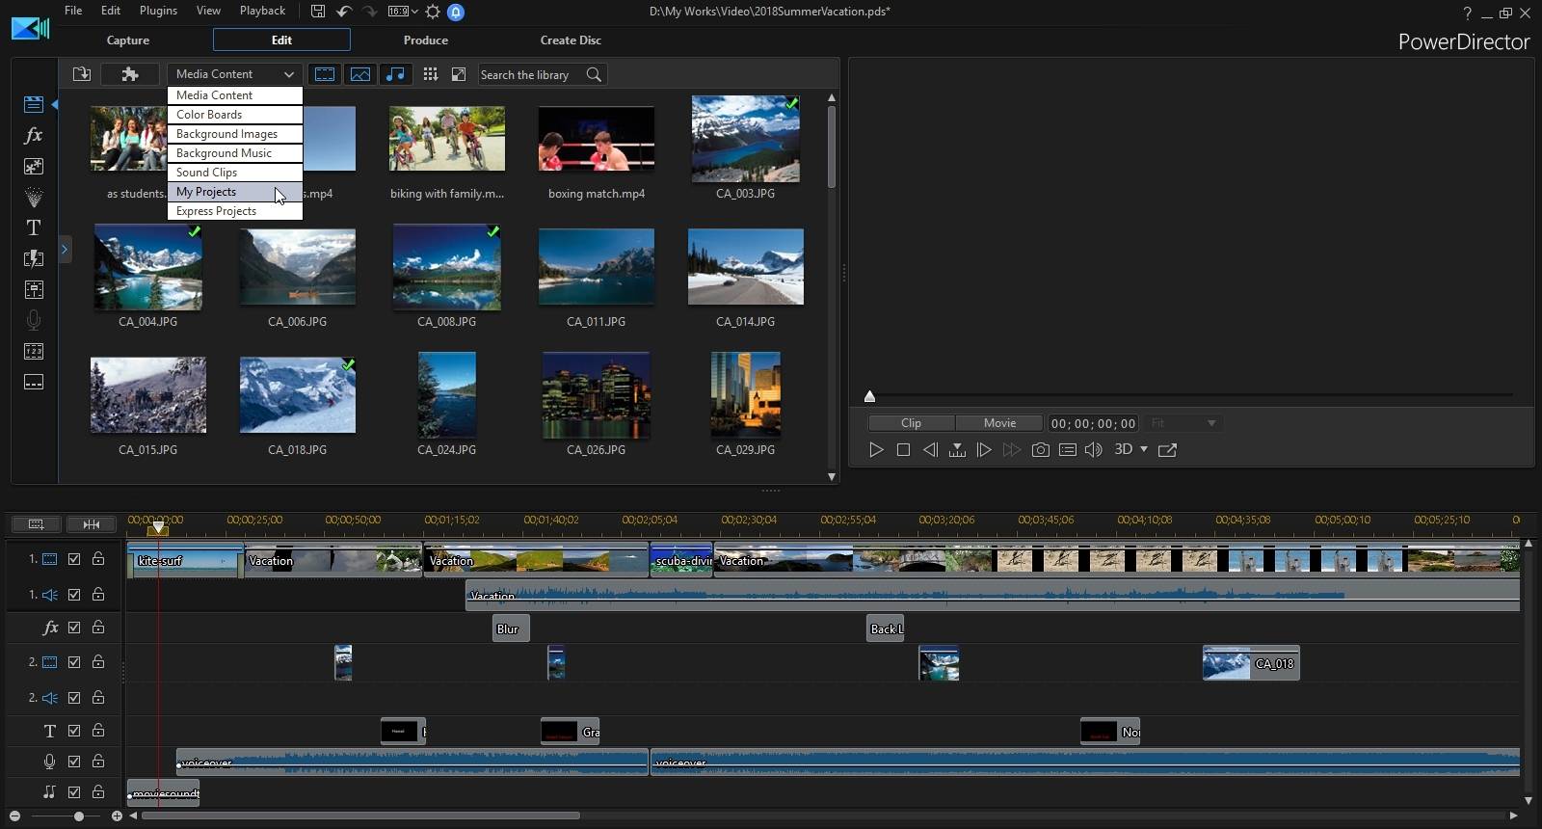Disable video track 1 checkbox
The width and height of the screenshot is (1542, 829).
pyautogui.click(x=74, y=559)
